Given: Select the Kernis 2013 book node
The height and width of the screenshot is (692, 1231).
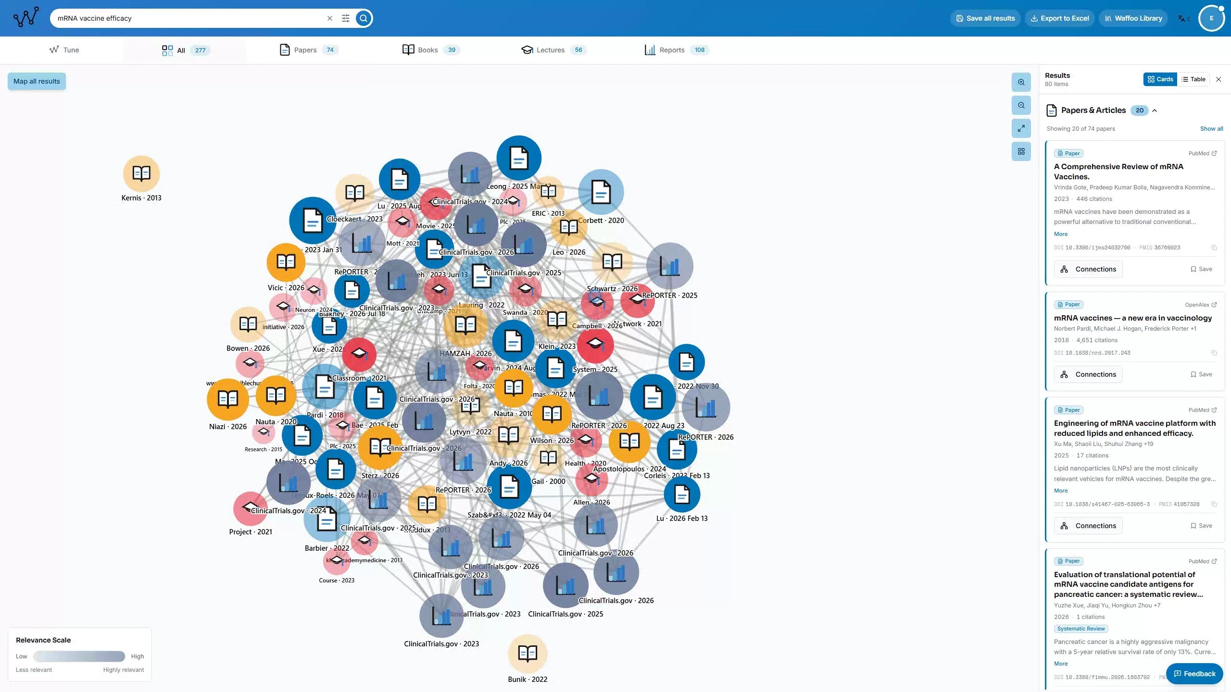Looking at the screenshot, I should click(x=141, y=173).
